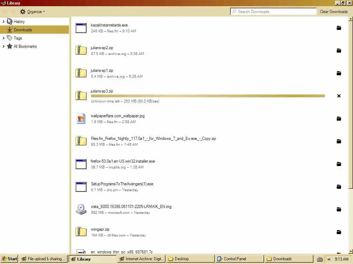Open containing folder for wallpaperflare.com_wallpaper.jpg
The image size is (353, 264).
(339, 119)
